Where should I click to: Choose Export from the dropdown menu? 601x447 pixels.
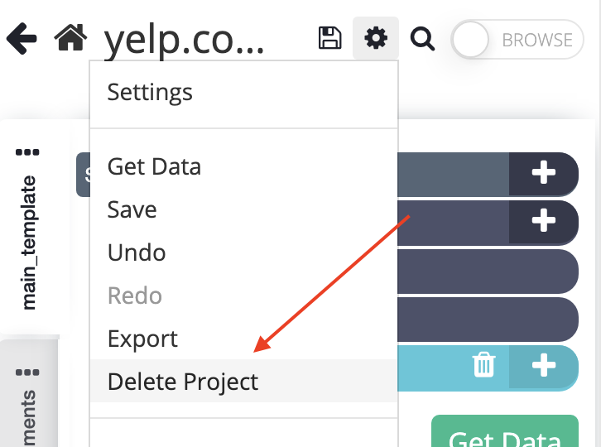(x=142, y=339)
